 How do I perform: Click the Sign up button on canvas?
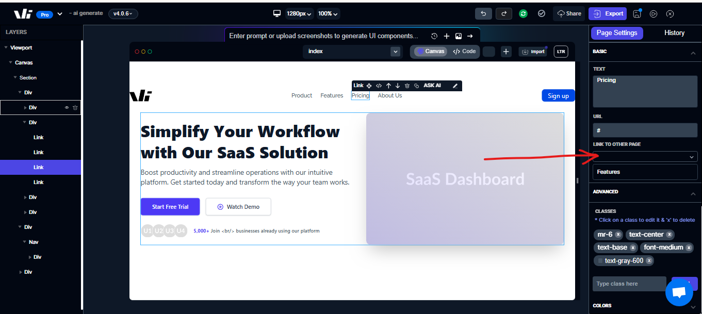[558, 95]
